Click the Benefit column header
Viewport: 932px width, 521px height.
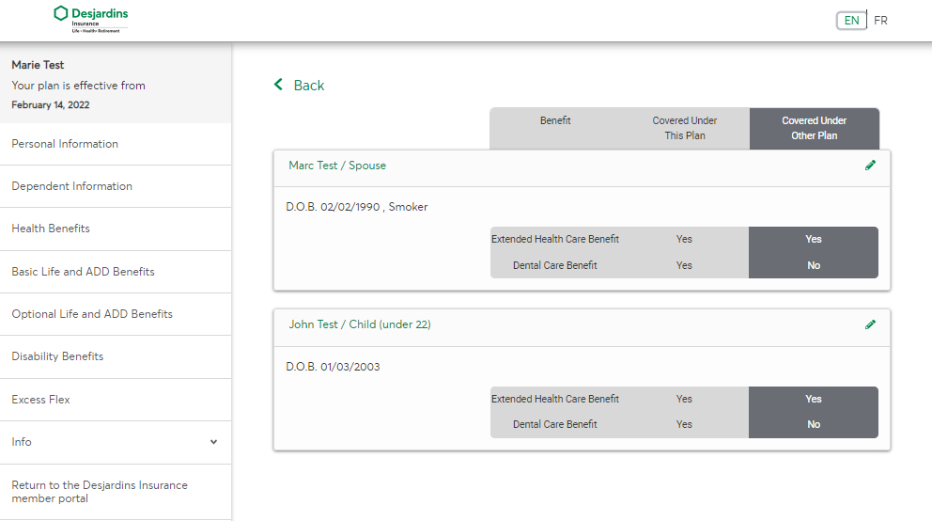(555, 120)
